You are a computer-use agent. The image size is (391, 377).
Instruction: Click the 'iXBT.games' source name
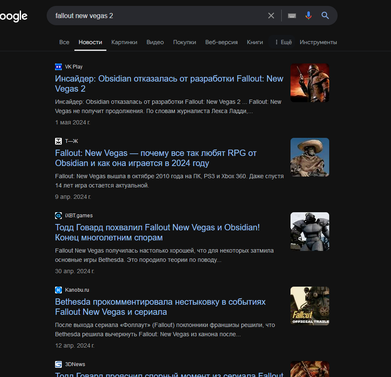[79, 216]
